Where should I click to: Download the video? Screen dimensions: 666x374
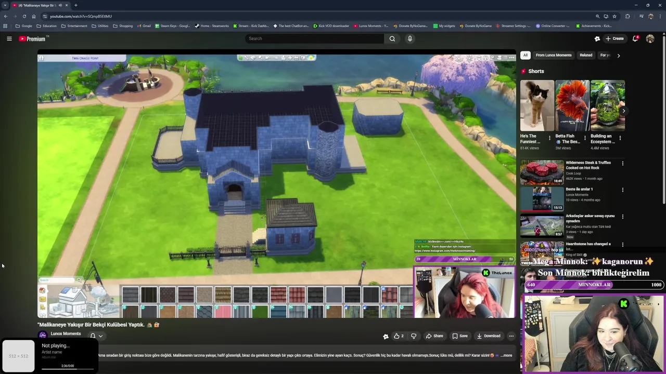[489, 336]
